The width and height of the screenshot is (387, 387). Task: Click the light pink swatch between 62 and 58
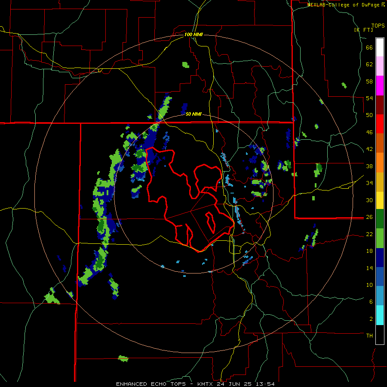click(x=380, y=66)
